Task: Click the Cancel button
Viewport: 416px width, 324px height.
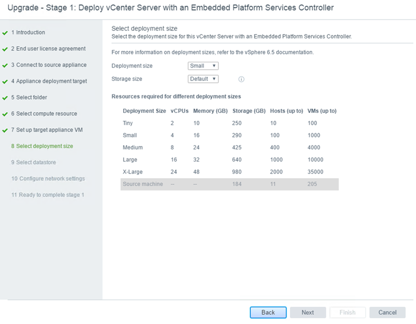Action: coord(387,313)
